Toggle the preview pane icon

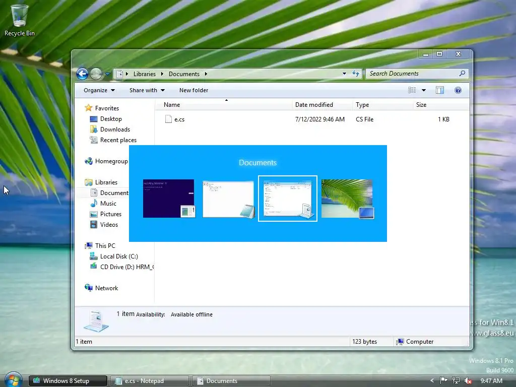click(x=439, y=90)
